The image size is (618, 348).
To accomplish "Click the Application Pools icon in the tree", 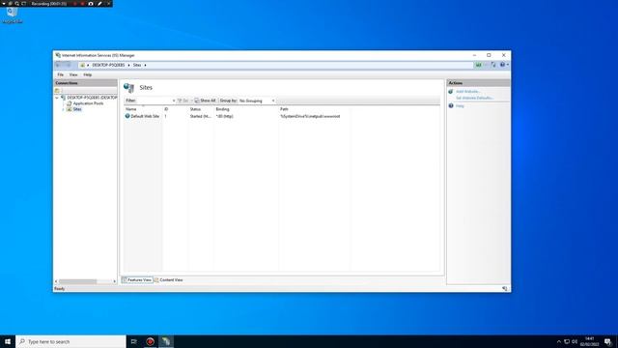I will (69, 103).
